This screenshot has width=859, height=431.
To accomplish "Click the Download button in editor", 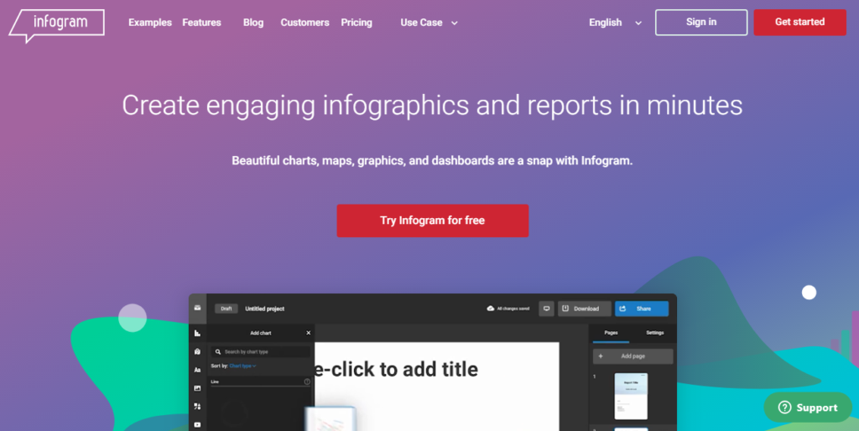I will pyautogui.click(x=585, y=309).
